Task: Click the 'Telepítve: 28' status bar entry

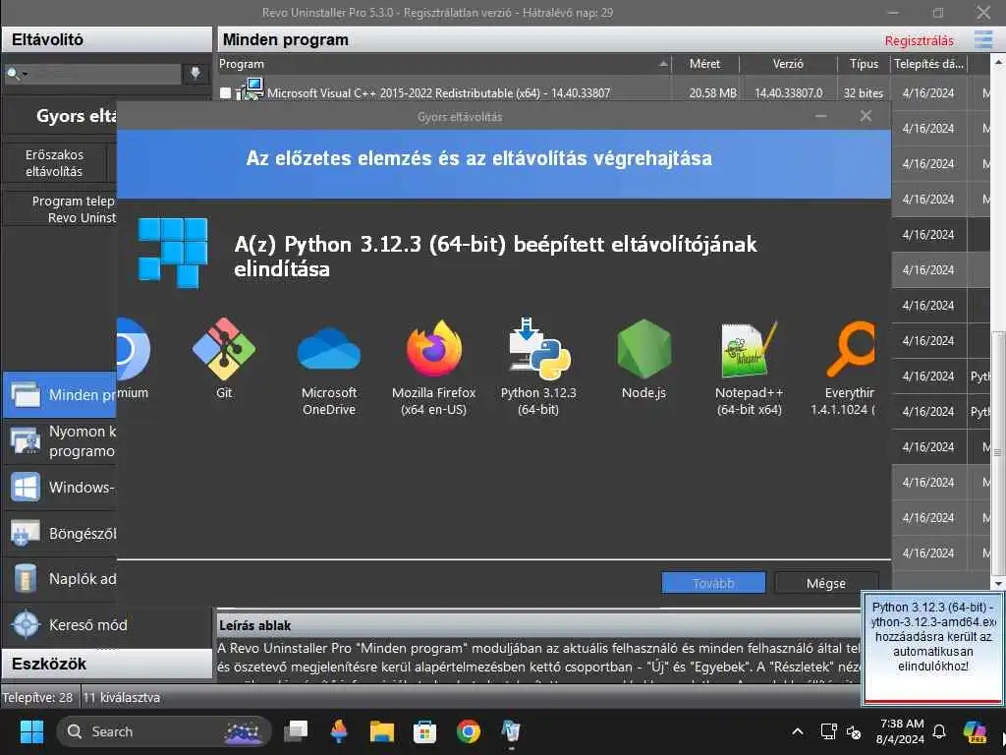Action: pyautogui.click(x=38, y=697)
